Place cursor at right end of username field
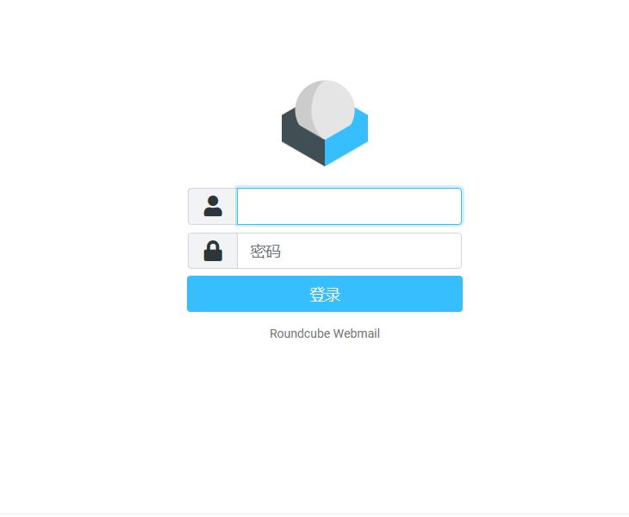The height and width of the screenshot is (517, 629). [455, 206]
